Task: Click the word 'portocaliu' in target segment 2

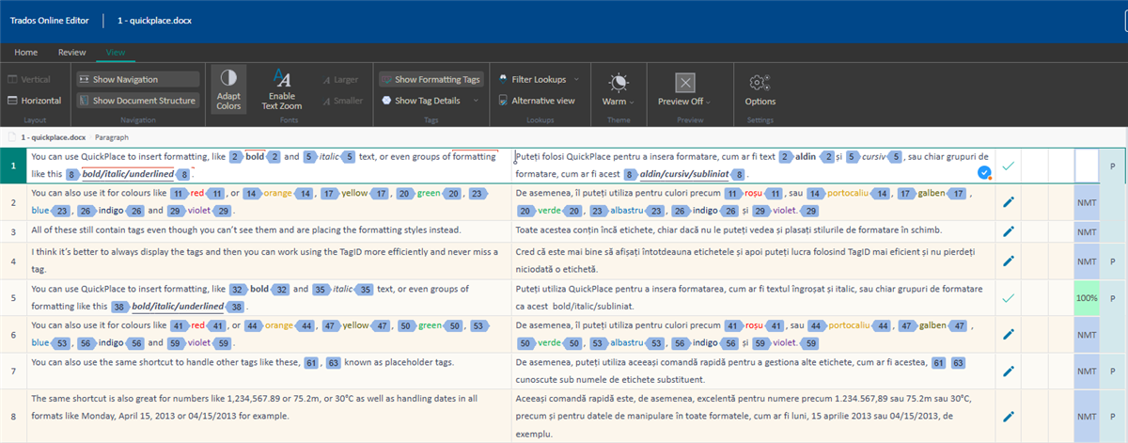Action: click(x=850, y=194)
